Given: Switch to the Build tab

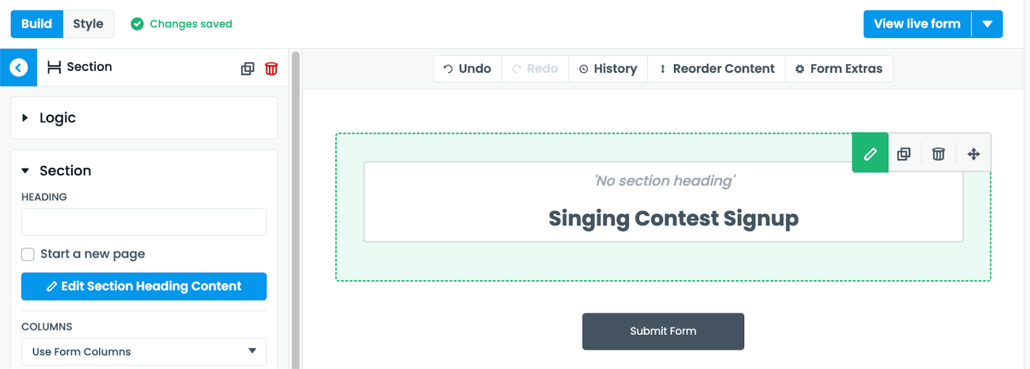Looking at the screenshot, I should tap(37, 24).
